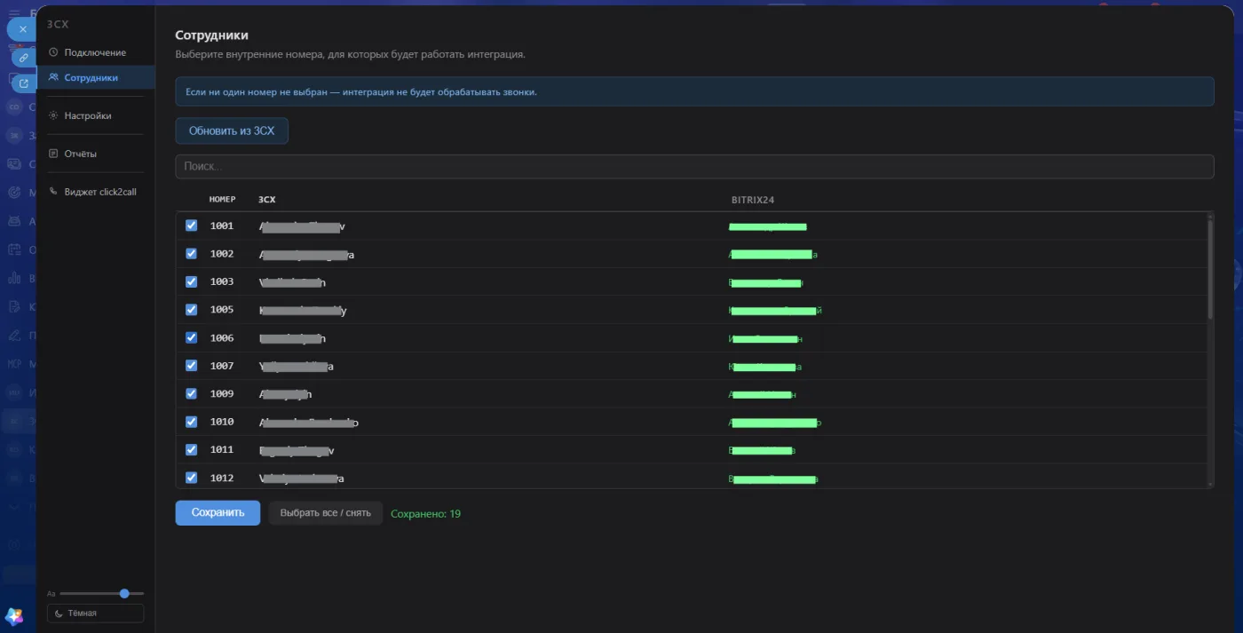The image size is (1243, 633).
Task: Click the Обновить из 3CX button
Action: 232,131
